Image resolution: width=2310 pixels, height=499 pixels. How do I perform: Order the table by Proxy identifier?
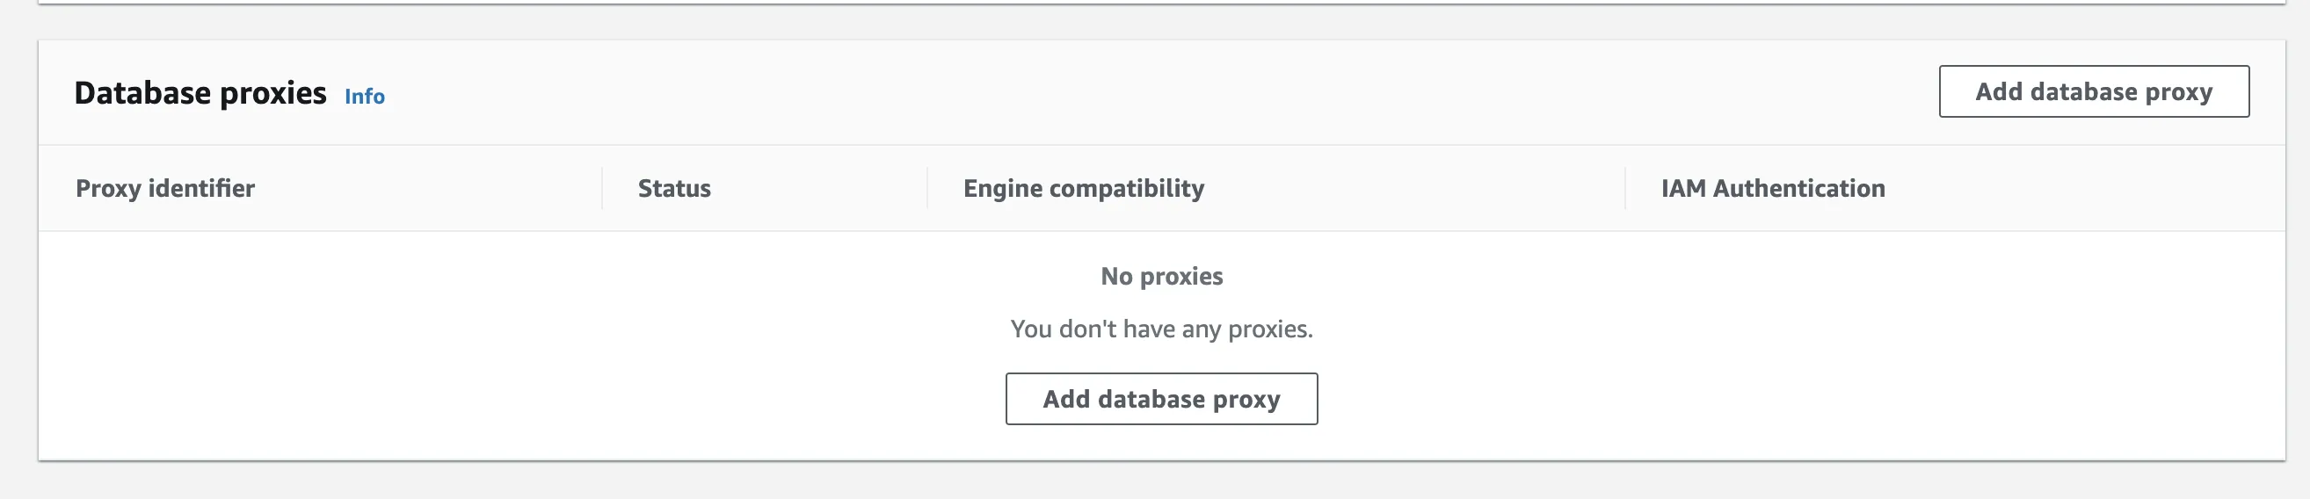coord(165,188)
